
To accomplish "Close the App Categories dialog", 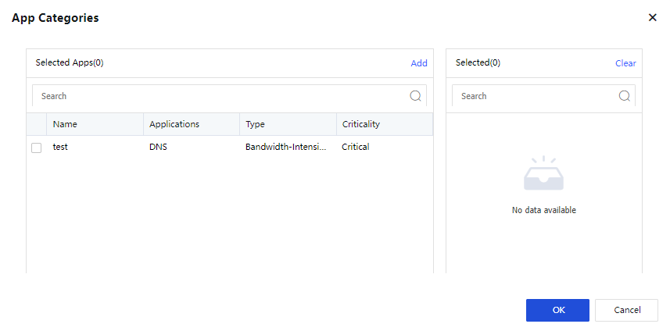I will tap(653, 17).
